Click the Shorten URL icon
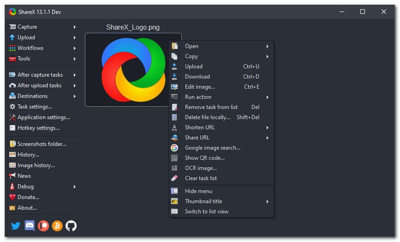Screen dimensions: 400x242 pos(174,127)
